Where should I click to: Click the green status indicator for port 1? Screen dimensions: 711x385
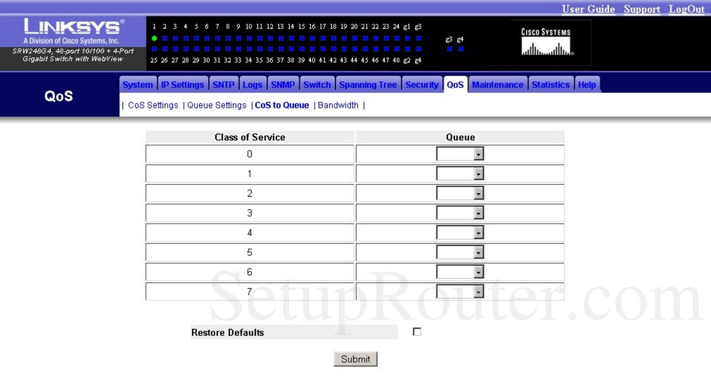coord(153,37)
